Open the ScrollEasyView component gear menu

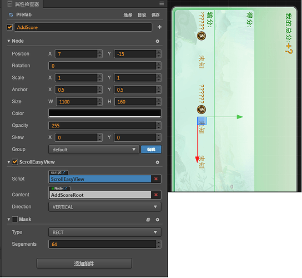[x=157, y=162]
